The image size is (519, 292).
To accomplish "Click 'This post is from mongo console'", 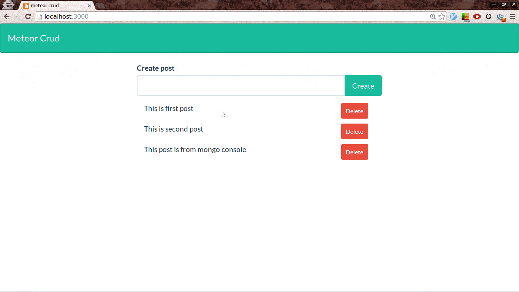I will 195,149.
